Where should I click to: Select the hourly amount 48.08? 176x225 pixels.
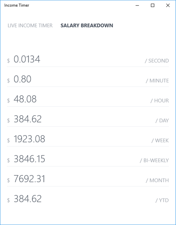tap(25, 99)
